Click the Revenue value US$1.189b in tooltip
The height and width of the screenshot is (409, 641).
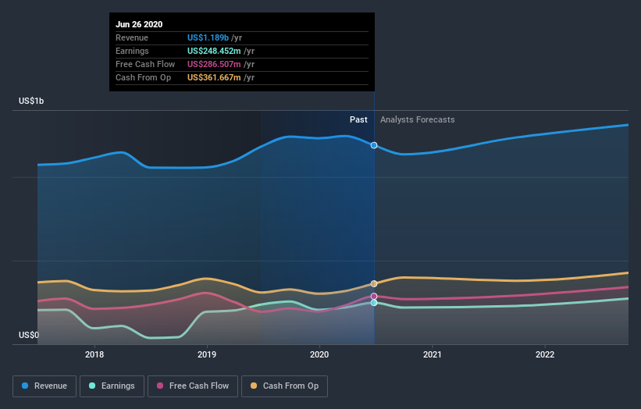click(208, 37)
